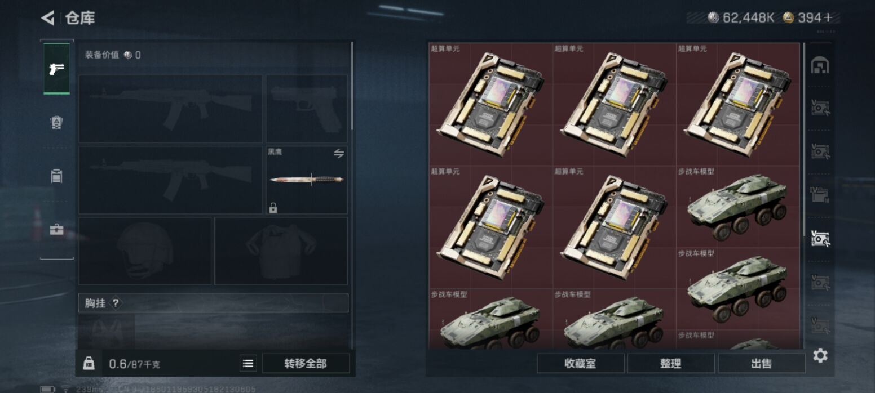The width and height of the screenshot is (875, 393).
Task: Click the lock icon under the knife
Action: [273, 208]
